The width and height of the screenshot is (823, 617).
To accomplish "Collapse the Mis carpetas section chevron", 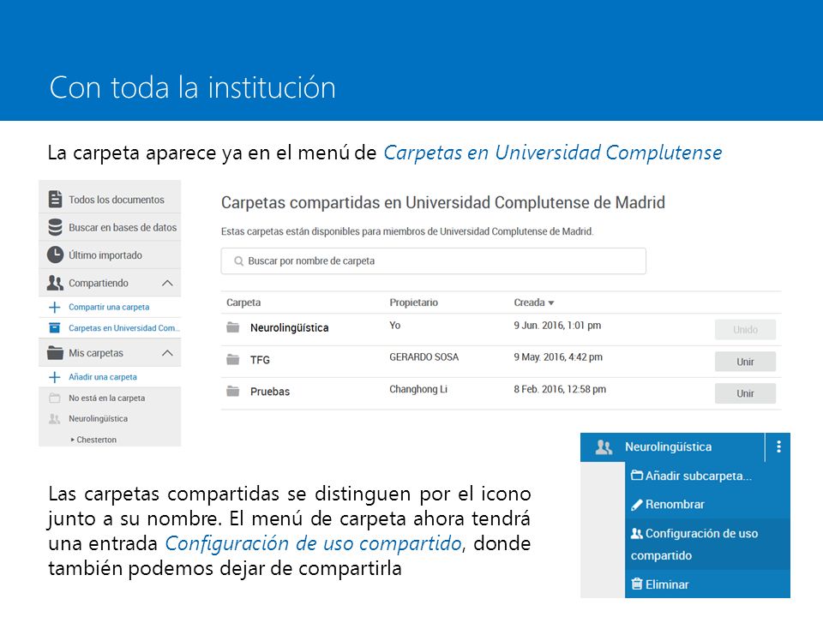I will tap(167, 353).
